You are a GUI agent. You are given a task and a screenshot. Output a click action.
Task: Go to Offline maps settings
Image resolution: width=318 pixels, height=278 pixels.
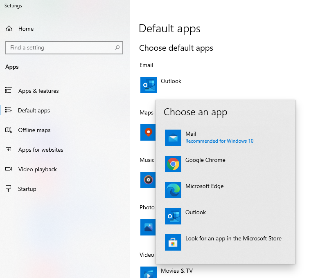pos(65,130)
